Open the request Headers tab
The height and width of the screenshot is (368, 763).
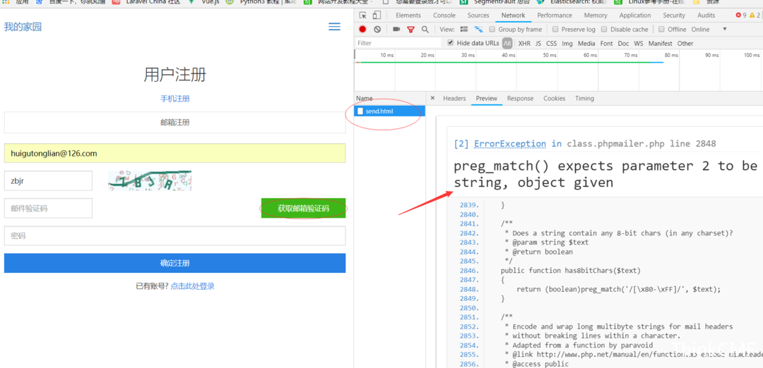[454, 98]
